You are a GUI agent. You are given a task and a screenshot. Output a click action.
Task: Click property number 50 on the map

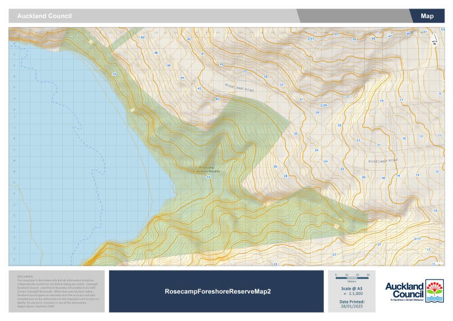click(x=143, y=37)
